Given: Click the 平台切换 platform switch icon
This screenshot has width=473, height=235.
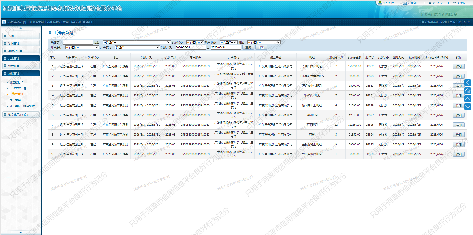Looking at the screenshot, I should click(380, 3).
